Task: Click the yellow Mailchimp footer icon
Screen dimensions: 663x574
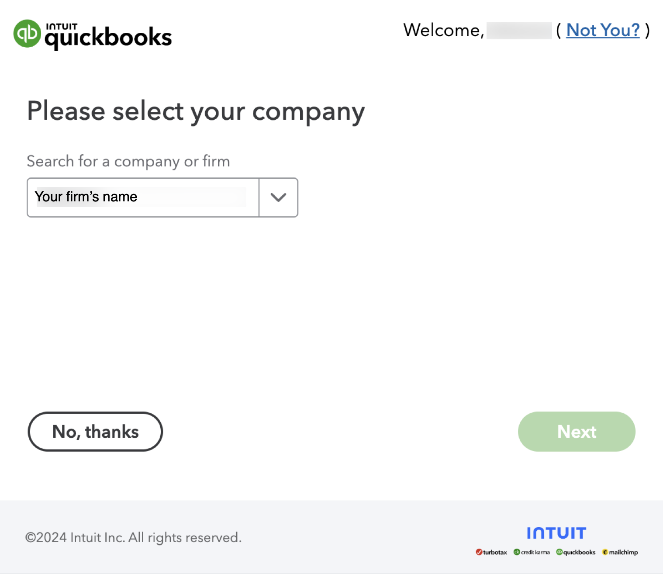Action: (x=605, y=552)
